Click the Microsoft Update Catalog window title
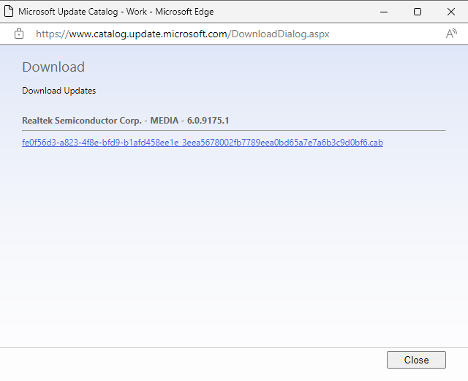This screenshot has width=468, height=381. (x=116, y=12)
